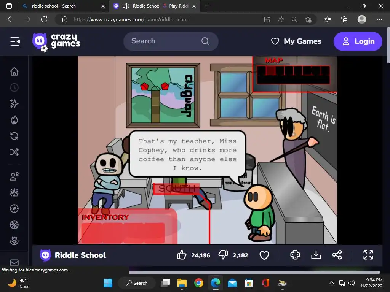Open the weather widget 48°F Clear
Viewport: 390px width, 292px height.
pyautogui.click(x=19, y=283)
